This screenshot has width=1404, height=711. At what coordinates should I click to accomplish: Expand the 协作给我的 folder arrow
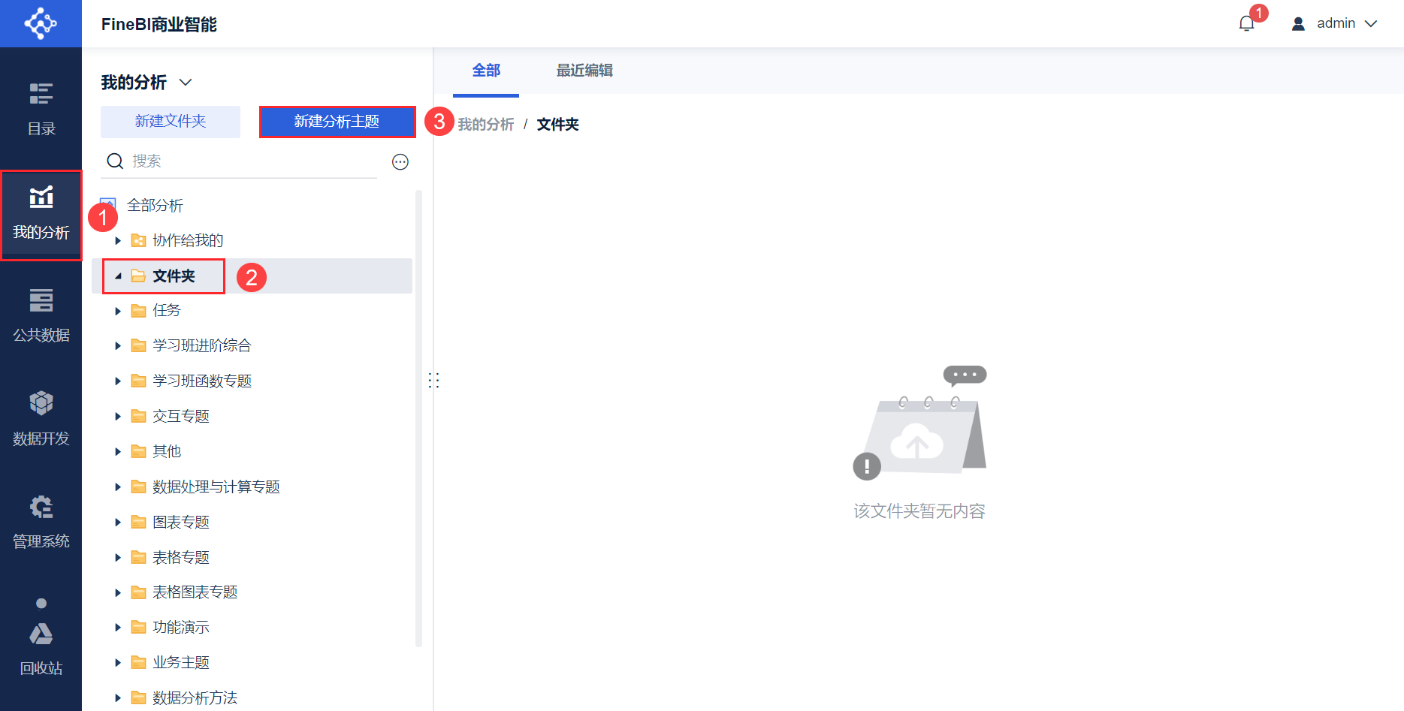(x=118, y=241)
